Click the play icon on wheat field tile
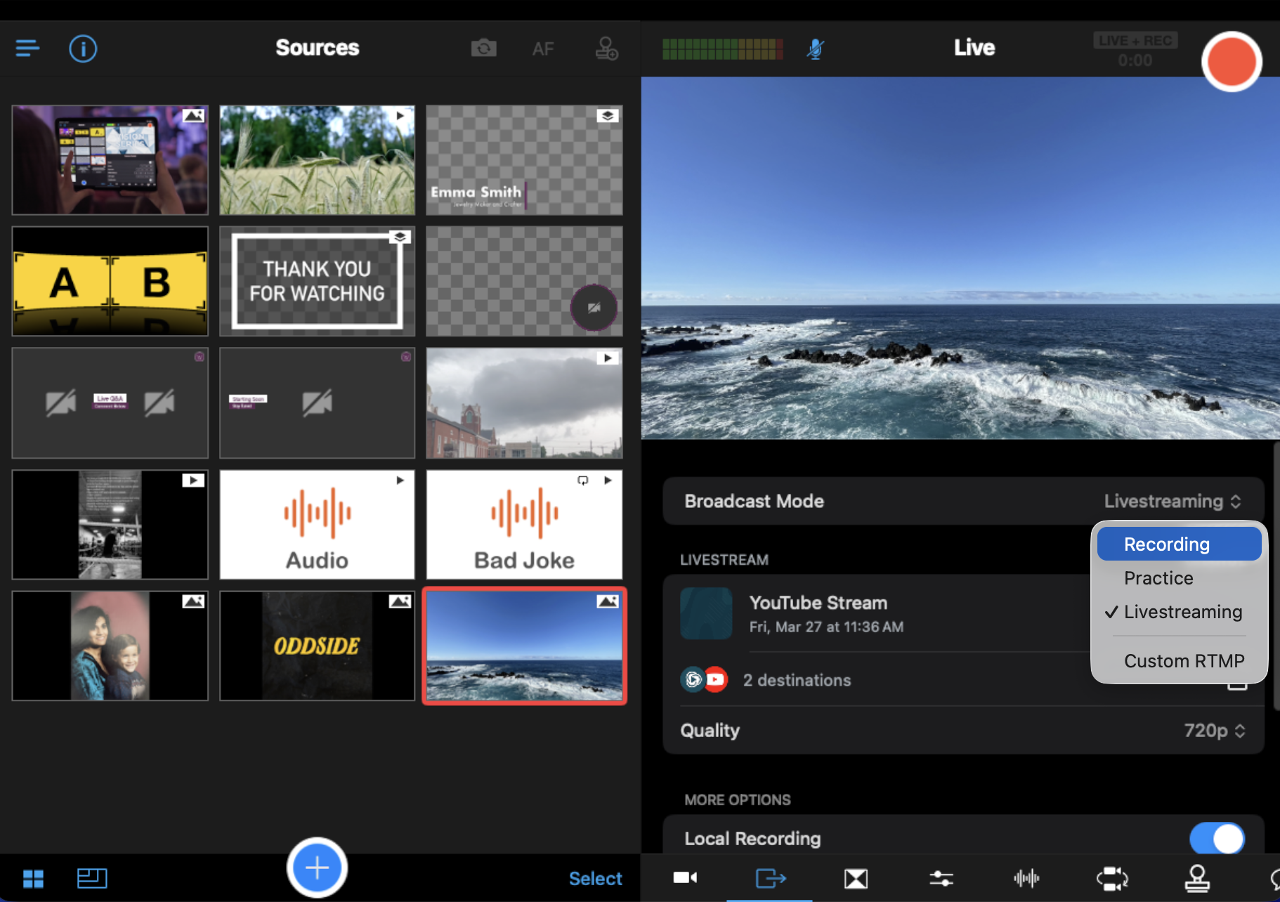The width and height of the screenshot is (1280, 902). 400,116
